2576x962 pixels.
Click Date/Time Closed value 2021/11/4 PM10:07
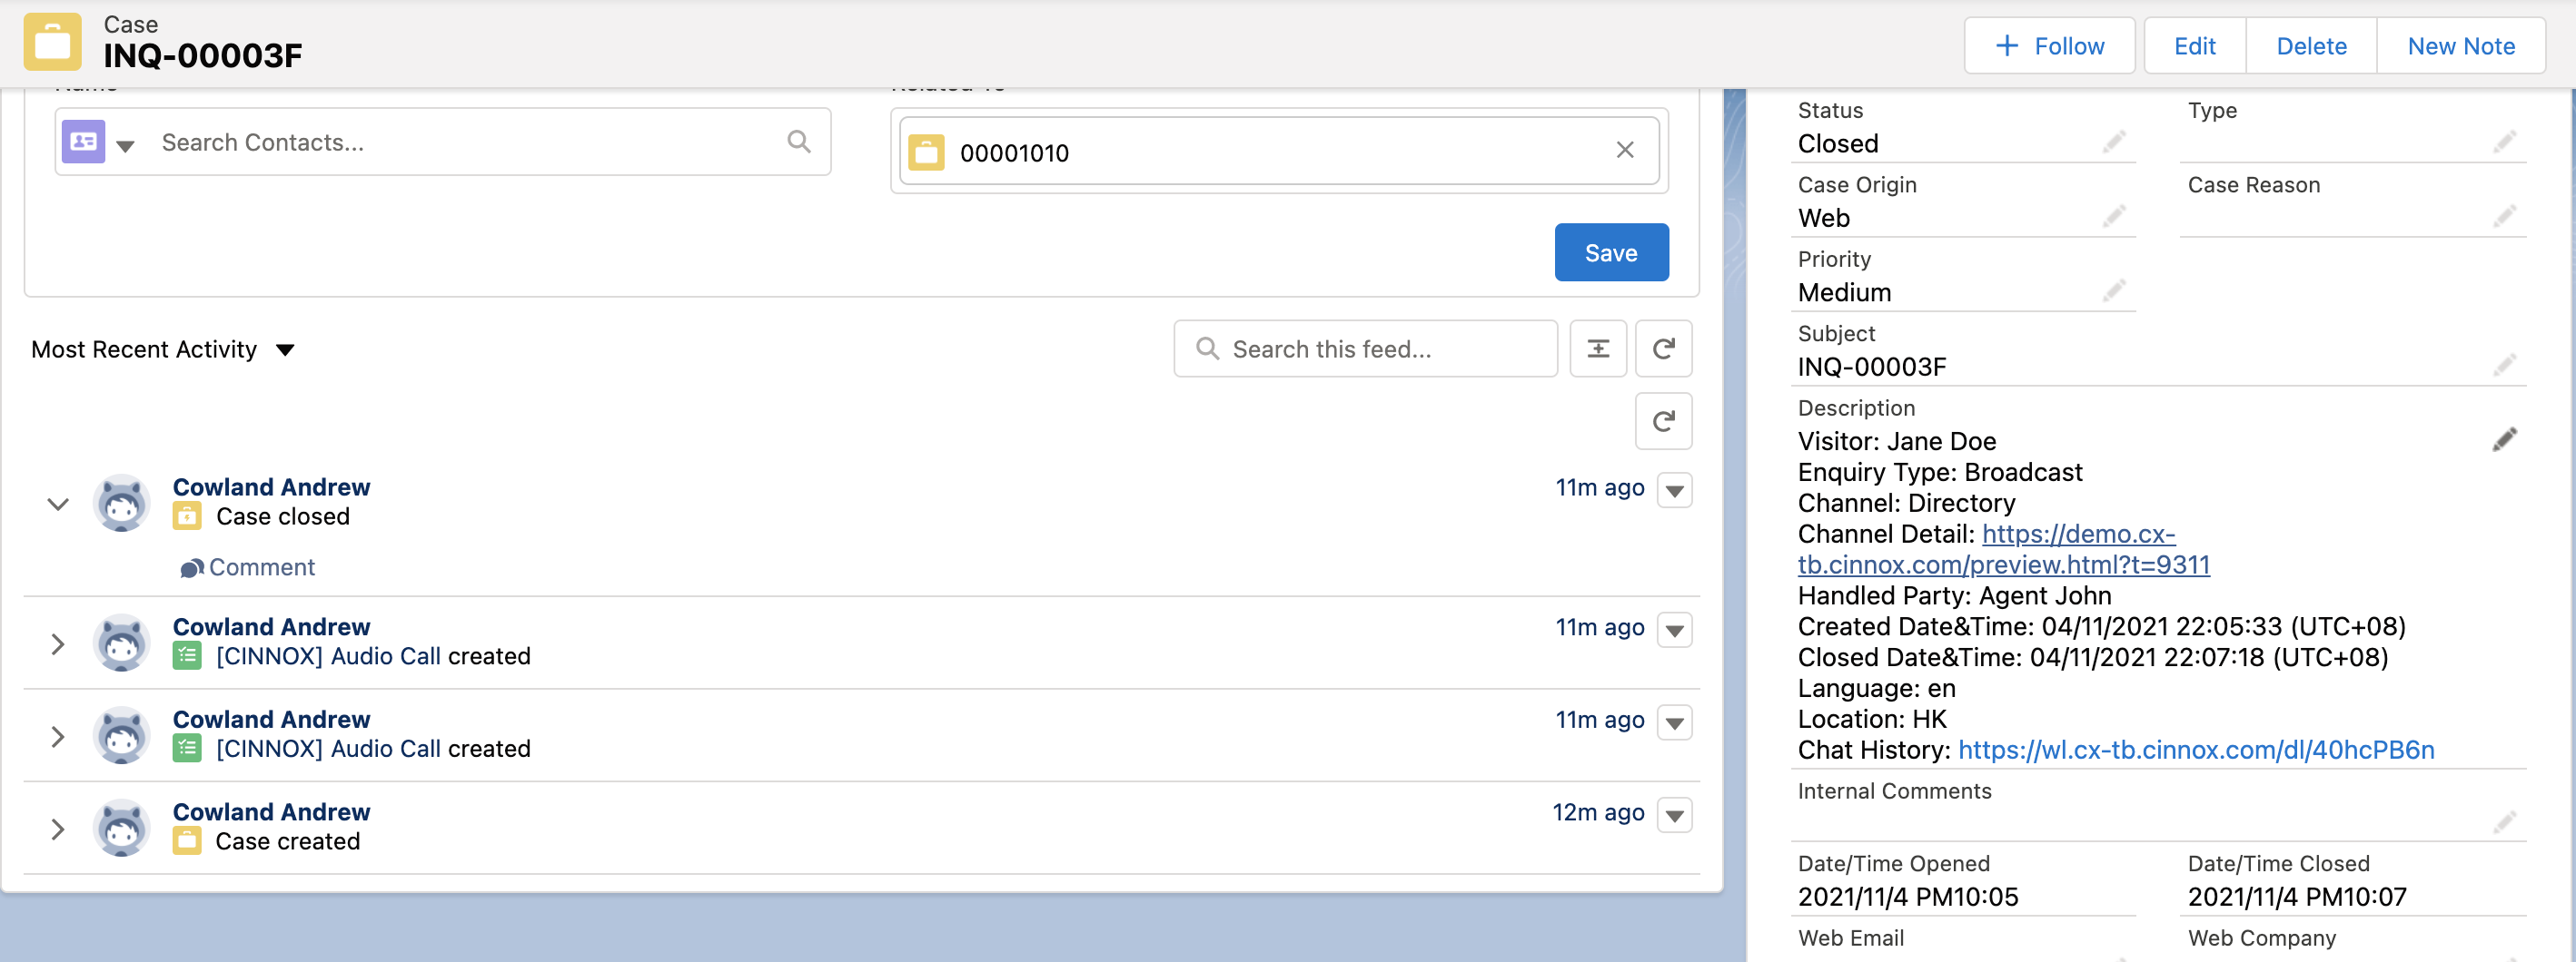2297,897
